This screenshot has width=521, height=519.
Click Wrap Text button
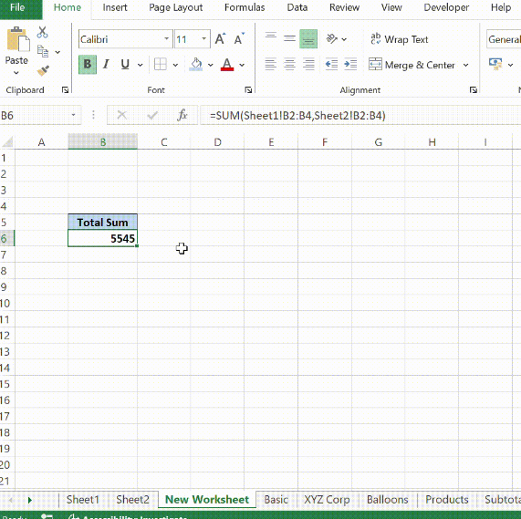pos(400,39)
